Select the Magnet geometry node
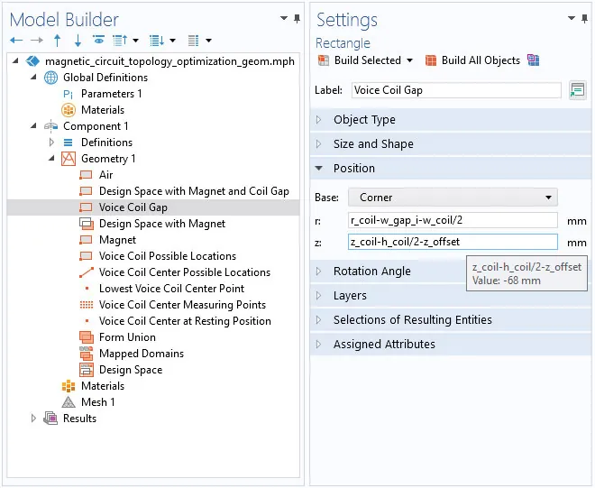The height and width of the screenshot is (488, 595). coord(117,240)
